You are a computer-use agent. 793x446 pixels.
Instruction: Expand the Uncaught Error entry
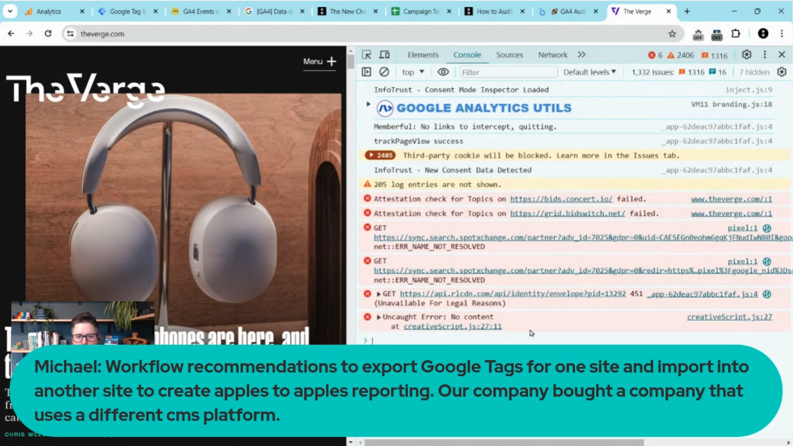click(378, 317)
